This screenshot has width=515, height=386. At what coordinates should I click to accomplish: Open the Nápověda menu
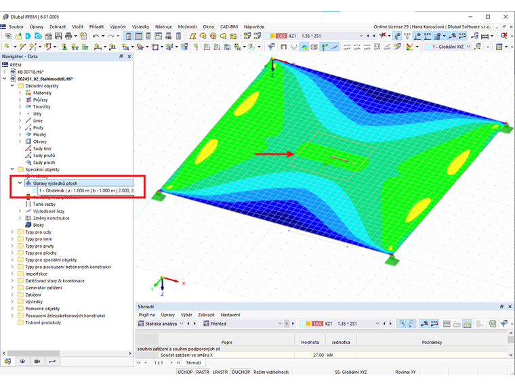[x=253, y=26]
